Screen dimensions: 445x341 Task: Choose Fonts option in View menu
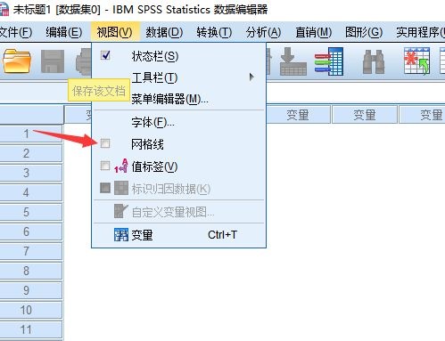click(178, 122)
